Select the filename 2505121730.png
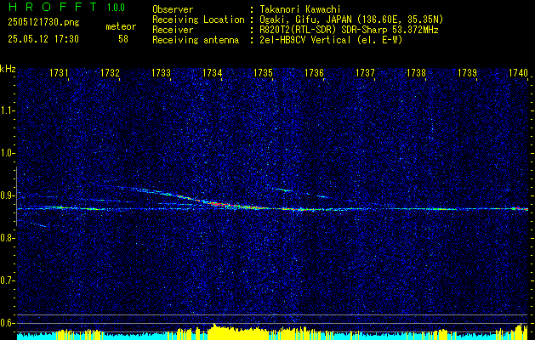The width and height of the screenshot is (535, 340). click(x=43, y=23)
